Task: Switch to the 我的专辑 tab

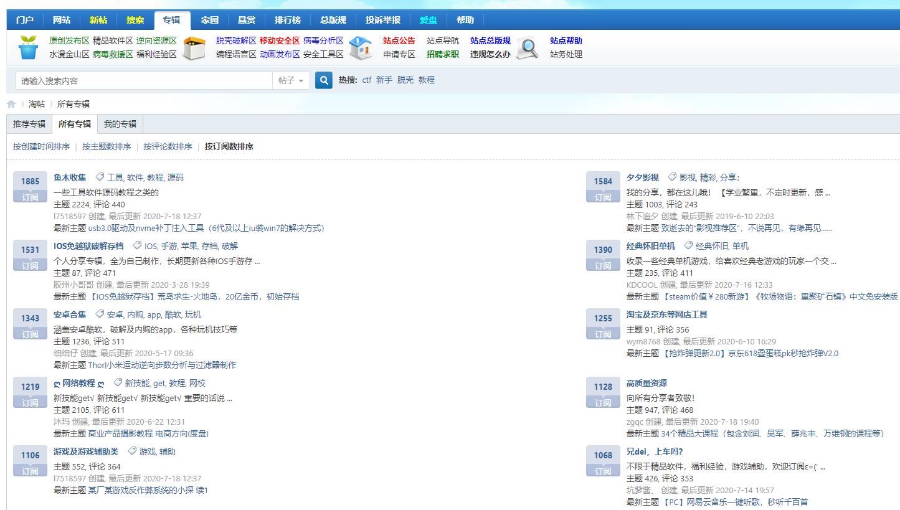Action: coord(120,124)
